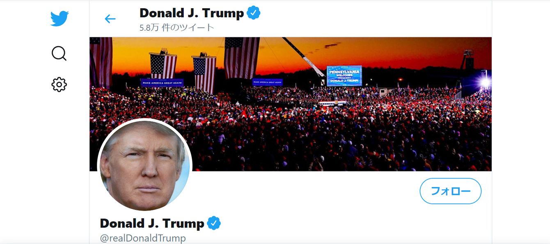This screenshot has width=550, height=244.
Task: Click Donald J. Trump title in top header
Action: pyautogui.click(x=192, y=13)
